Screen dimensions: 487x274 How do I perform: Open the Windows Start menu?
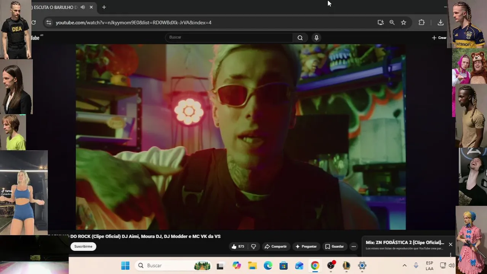coord(125,266)
